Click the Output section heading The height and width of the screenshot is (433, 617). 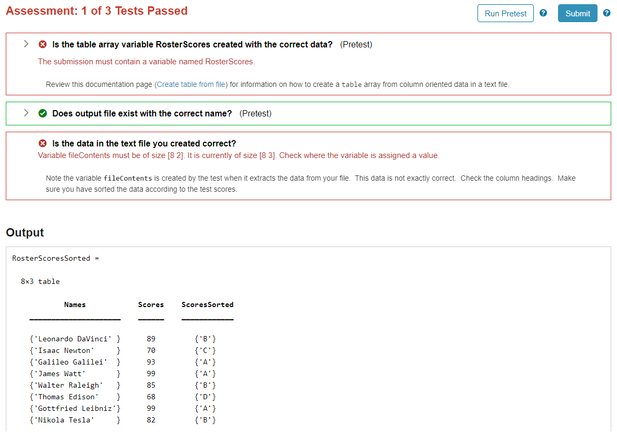tap(24, 233)
